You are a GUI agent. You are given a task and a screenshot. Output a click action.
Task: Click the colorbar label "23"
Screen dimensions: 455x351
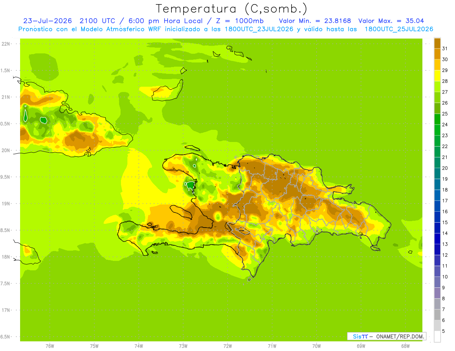tap(445, 135)
